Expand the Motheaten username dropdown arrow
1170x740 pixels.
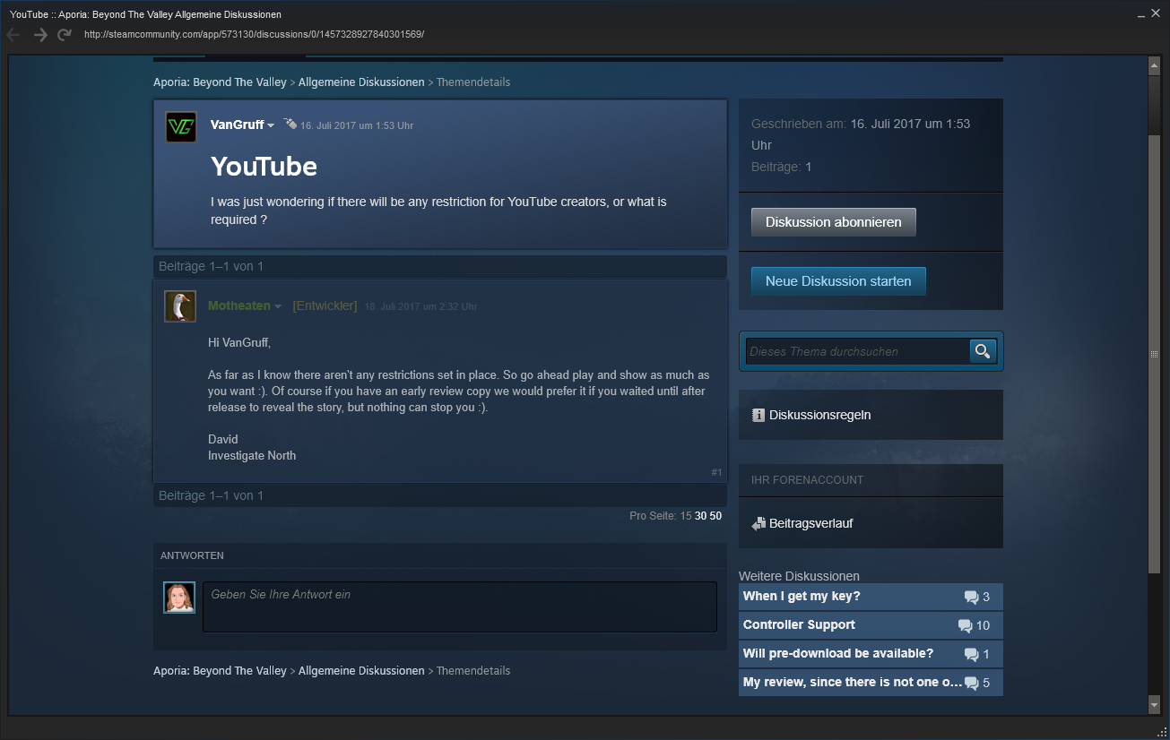(278, 306)
